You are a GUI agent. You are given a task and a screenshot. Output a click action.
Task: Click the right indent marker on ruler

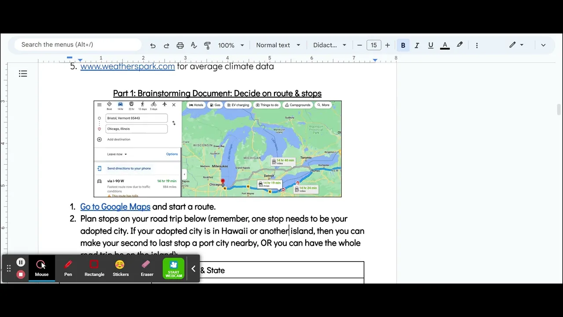pos(375,60)
